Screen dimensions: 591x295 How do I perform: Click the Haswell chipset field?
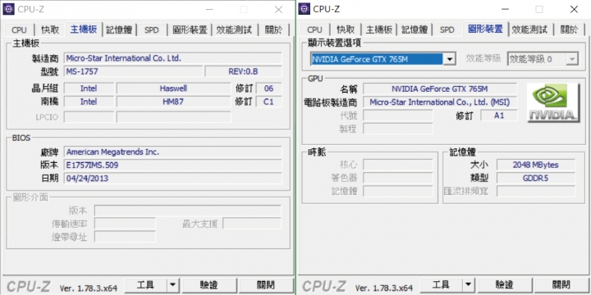[x=173, y=88]
